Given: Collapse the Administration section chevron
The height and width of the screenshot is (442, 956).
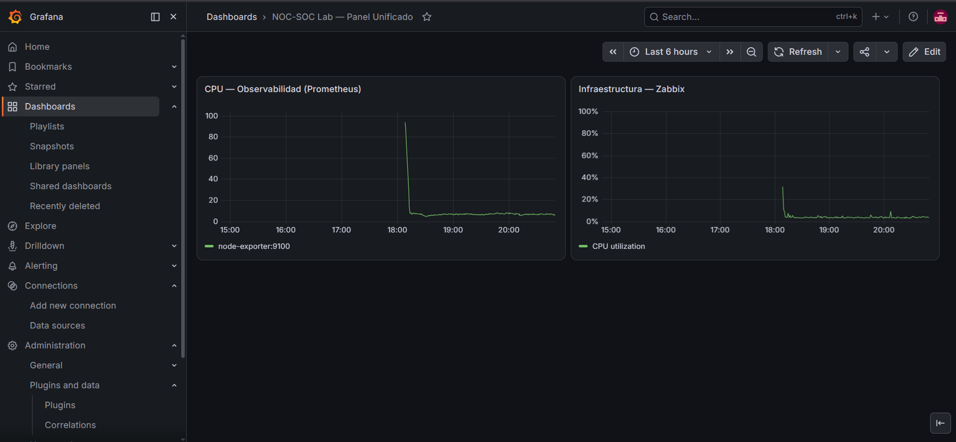Looking at the screenshot, I should [174, 345].
